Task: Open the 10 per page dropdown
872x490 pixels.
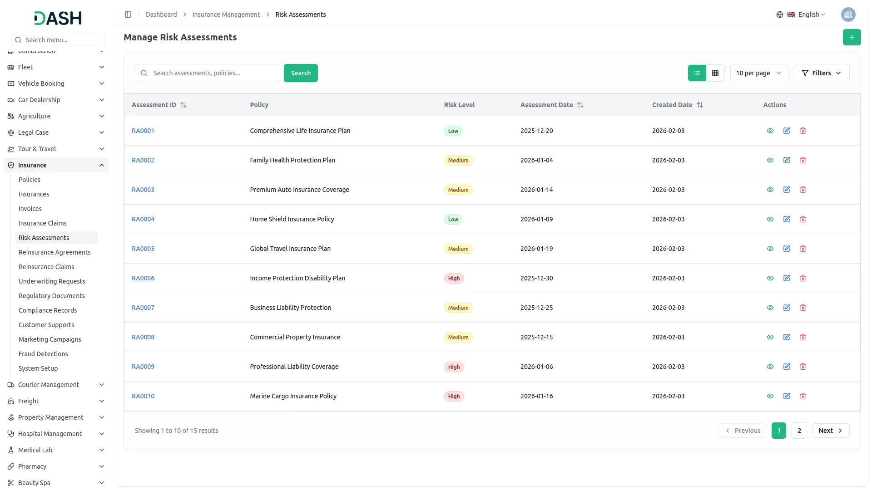Action: (758, 73)
